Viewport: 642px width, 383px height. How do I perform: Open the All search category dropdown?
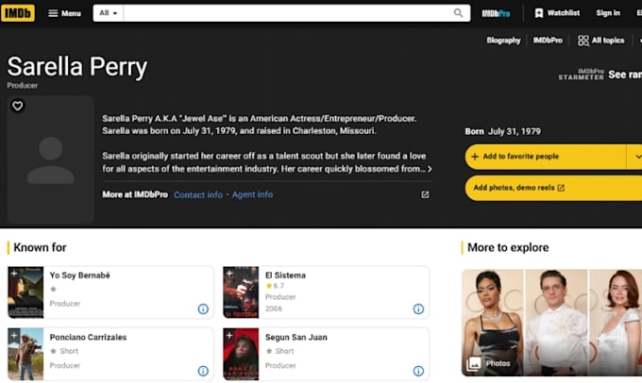click(x=108, y=13)
